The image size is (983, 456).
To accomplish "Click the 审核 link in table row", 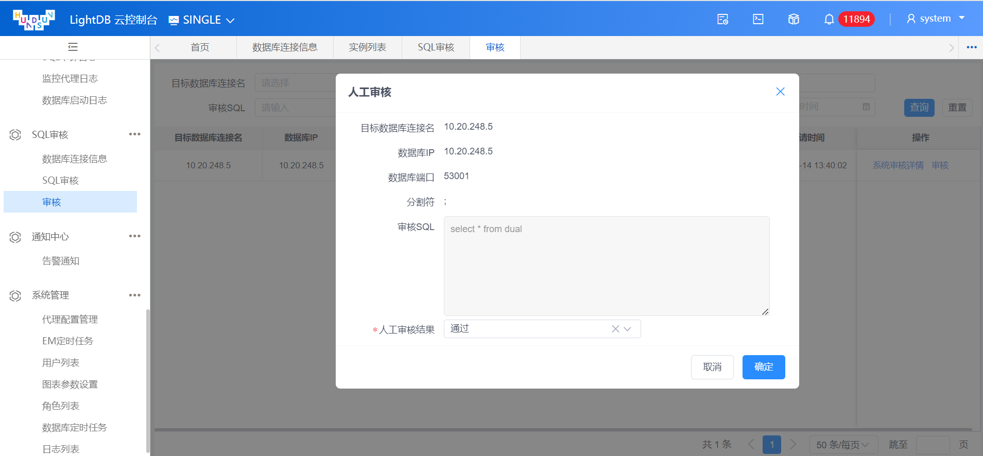I will click(x=940, y=165).
